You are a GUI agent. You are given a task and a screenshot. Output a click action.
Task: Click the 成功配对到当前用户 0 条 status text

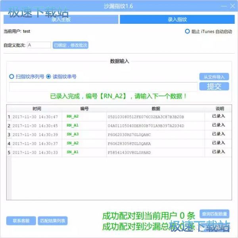(149, 216)
